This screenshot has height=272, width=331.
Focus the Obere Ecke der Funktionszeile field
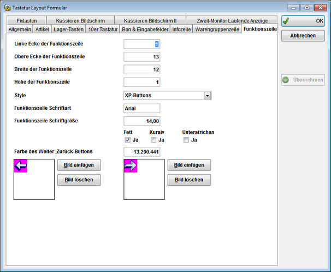tap(142, 57)
